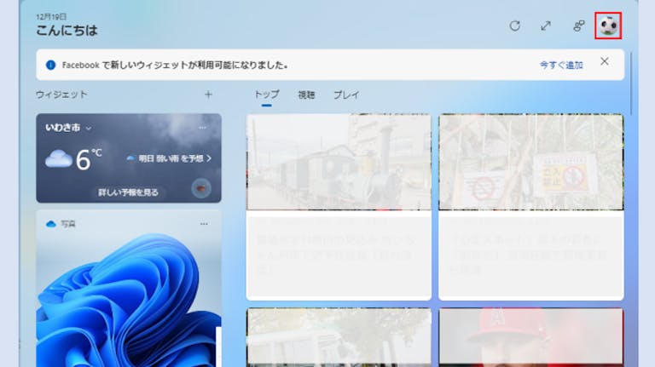Open the steam locomotive news card
The height and width of the screenshot is (367, 655).
tap(339, 207)
